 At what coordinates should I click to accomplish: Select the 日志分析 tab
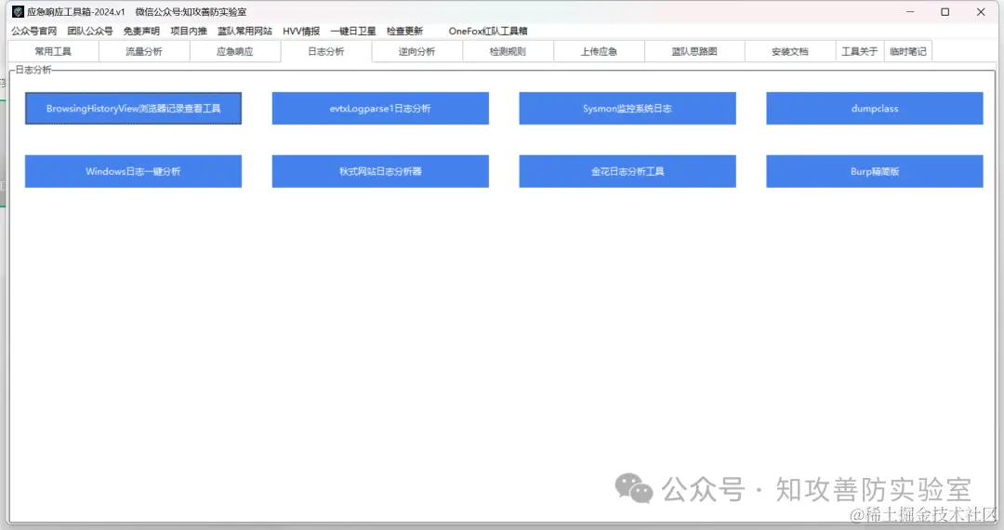[x=326, y=51]
